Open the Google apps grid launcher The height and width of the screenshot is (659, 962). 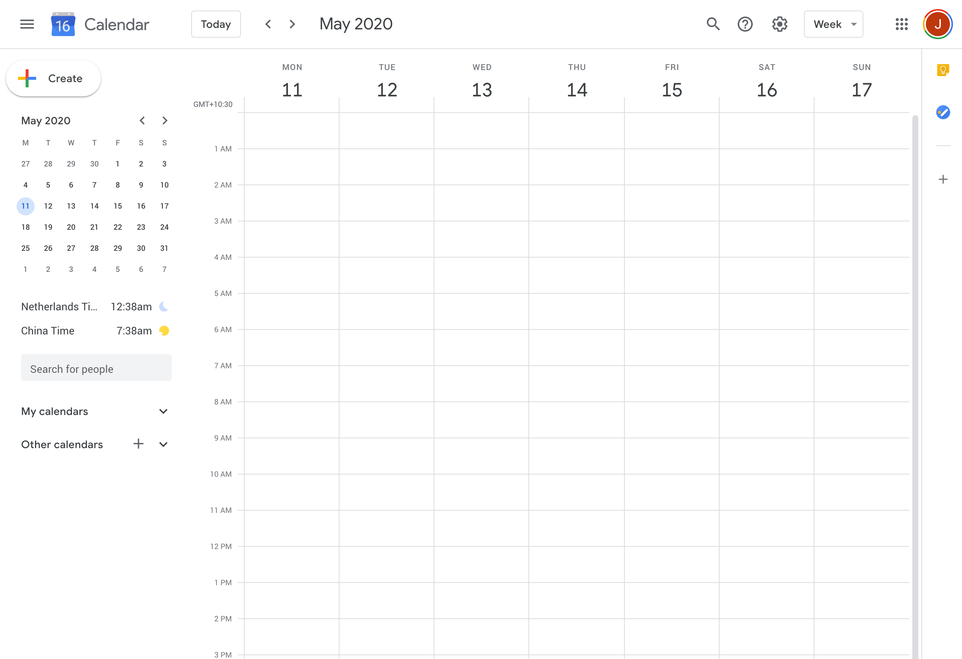[901, 24]
